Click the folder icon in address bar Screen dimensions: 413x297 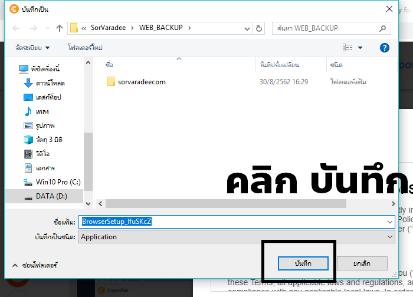[74, 28]
